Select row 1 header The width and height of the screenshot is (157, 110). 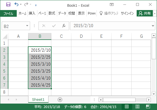4,43
